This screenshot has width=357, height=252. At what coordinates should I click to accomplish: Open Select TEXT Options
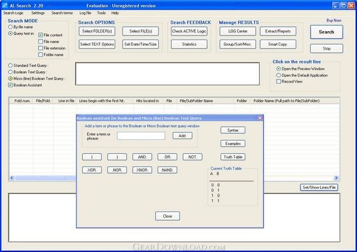pos(97,45)
